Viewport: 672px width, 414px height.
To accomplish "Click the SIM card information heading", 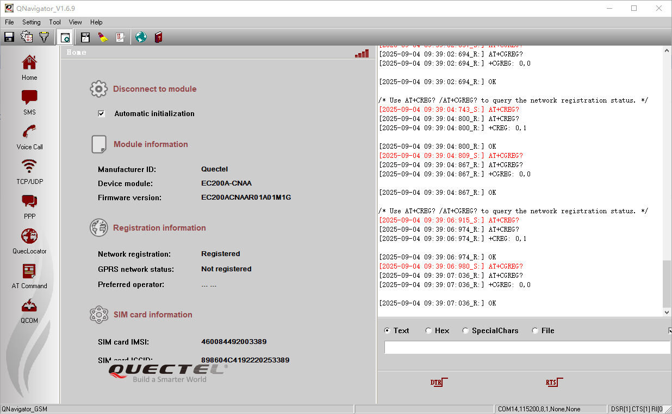I will point(153,315).
